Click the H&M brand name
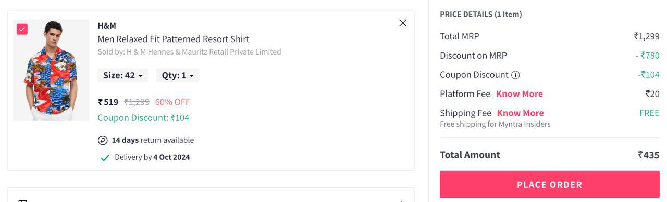Screen dimensions: 667x202 click(x=107, y=25)
